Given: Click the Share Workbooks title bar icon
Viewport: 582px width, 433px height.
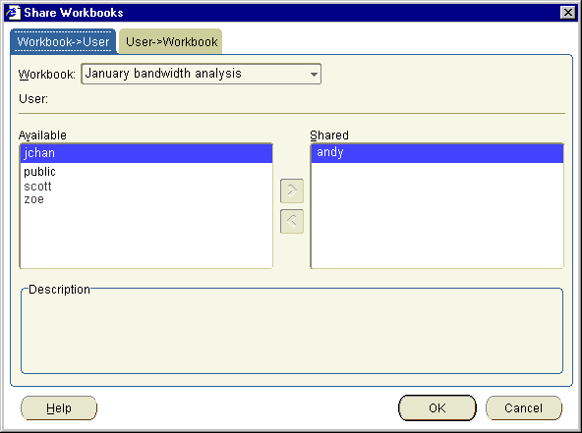Looking at the screenshot, I should (x=13, y=12).
